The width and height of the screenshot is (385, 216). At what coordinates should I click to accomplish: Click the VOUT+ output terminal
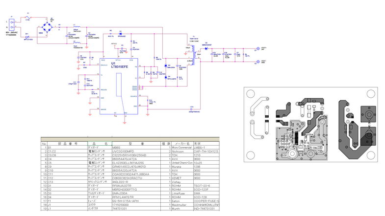click(x=257, y=48)
